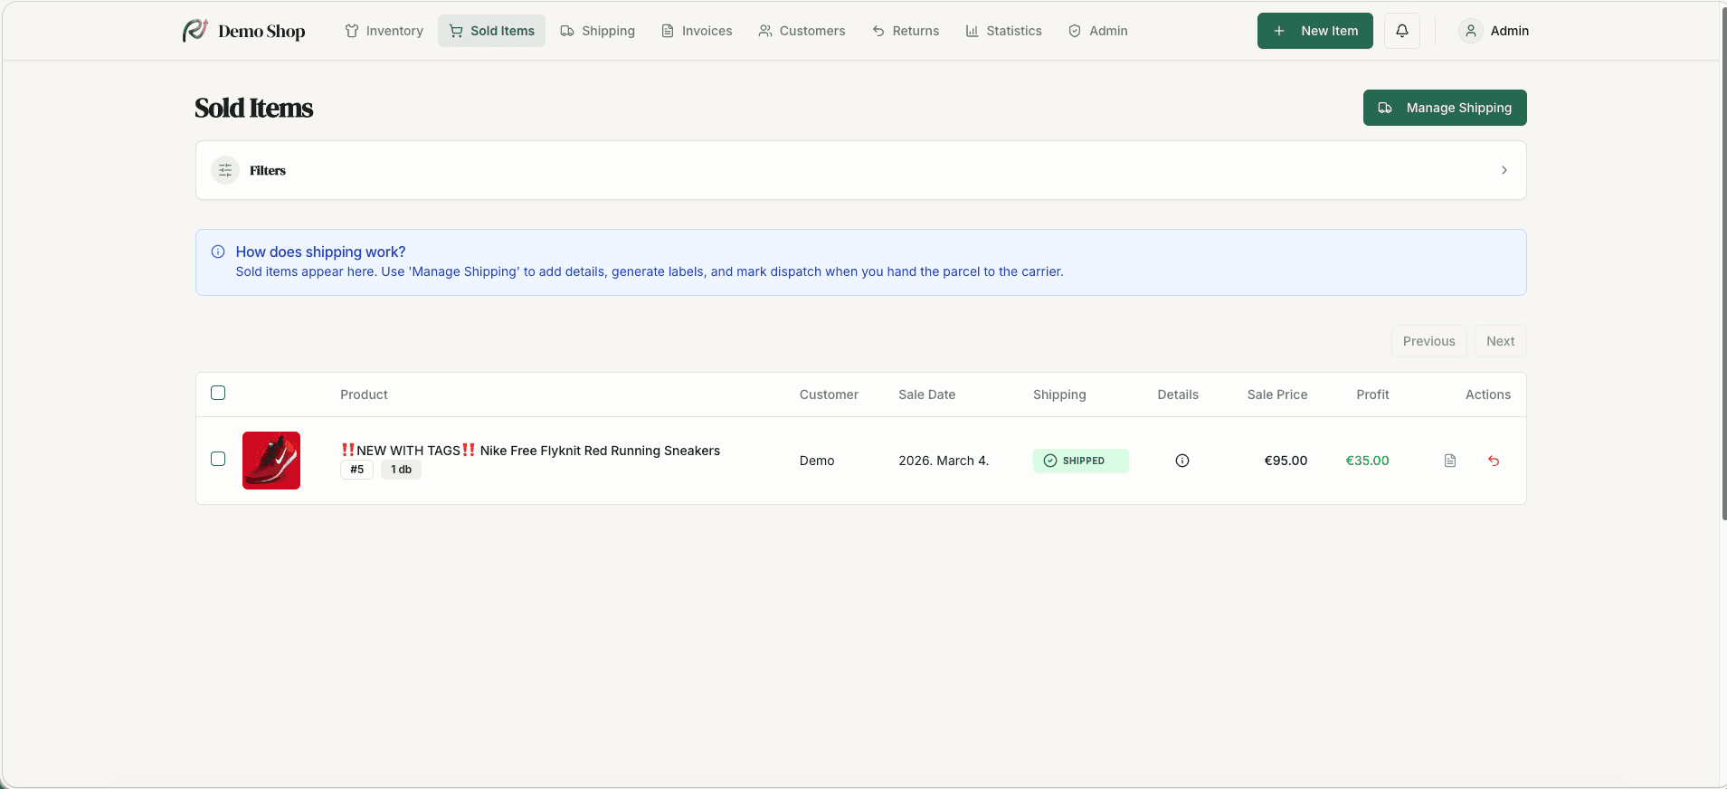Click the €95.00 sale price
This screenshot has height=789, width=1727.
click(x=1286, y=461)
